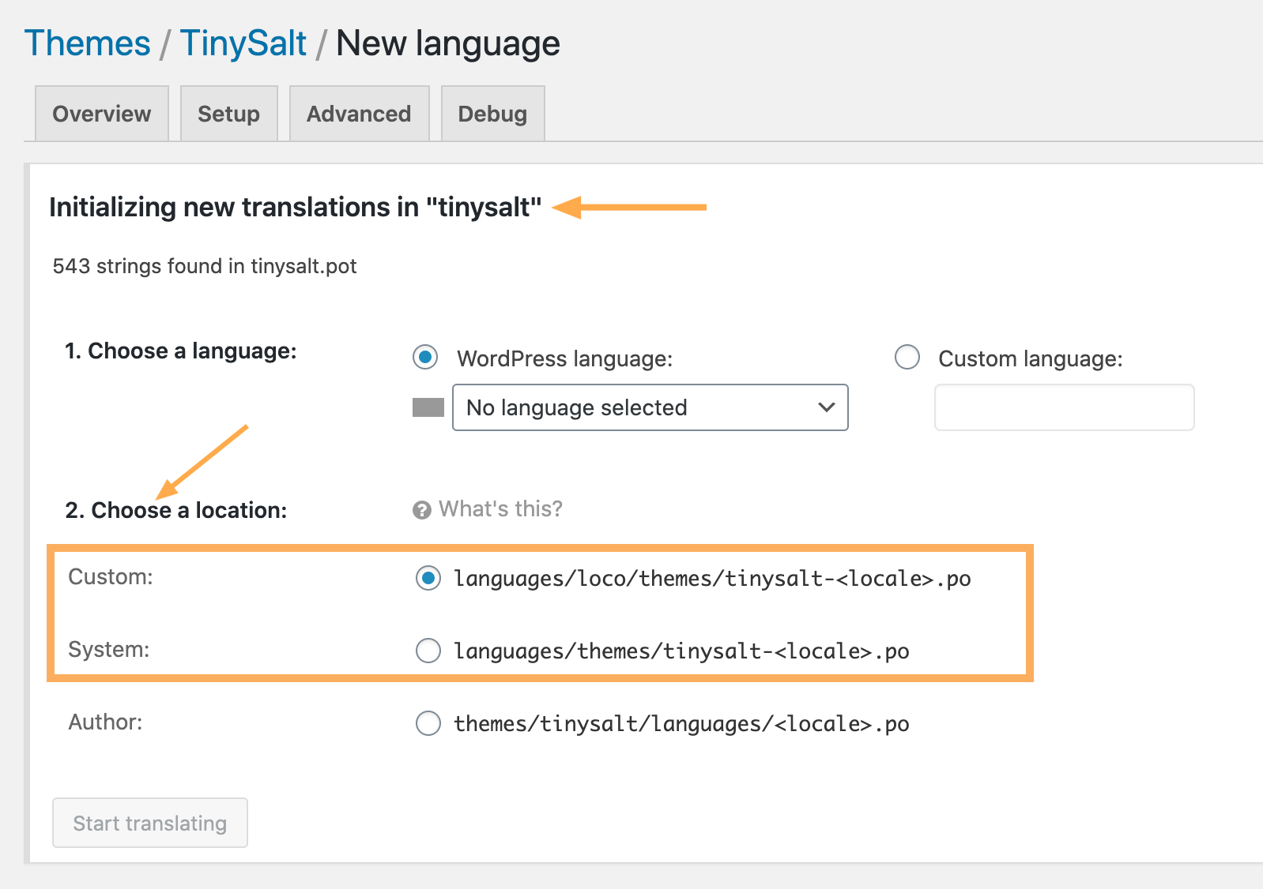Click into the Custom language text field
This screenshot has width=1263, height=889.
pyautogui.click(x=1065, y=407)
